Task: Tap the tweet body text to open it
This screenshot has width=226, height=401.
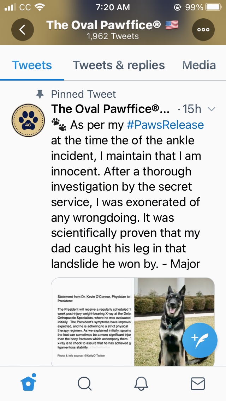Action: [x=125, y=201]
